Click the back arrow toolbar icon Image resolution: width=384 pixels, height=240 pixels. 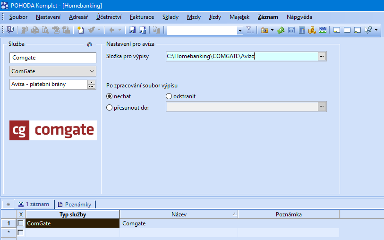point(111,30)
